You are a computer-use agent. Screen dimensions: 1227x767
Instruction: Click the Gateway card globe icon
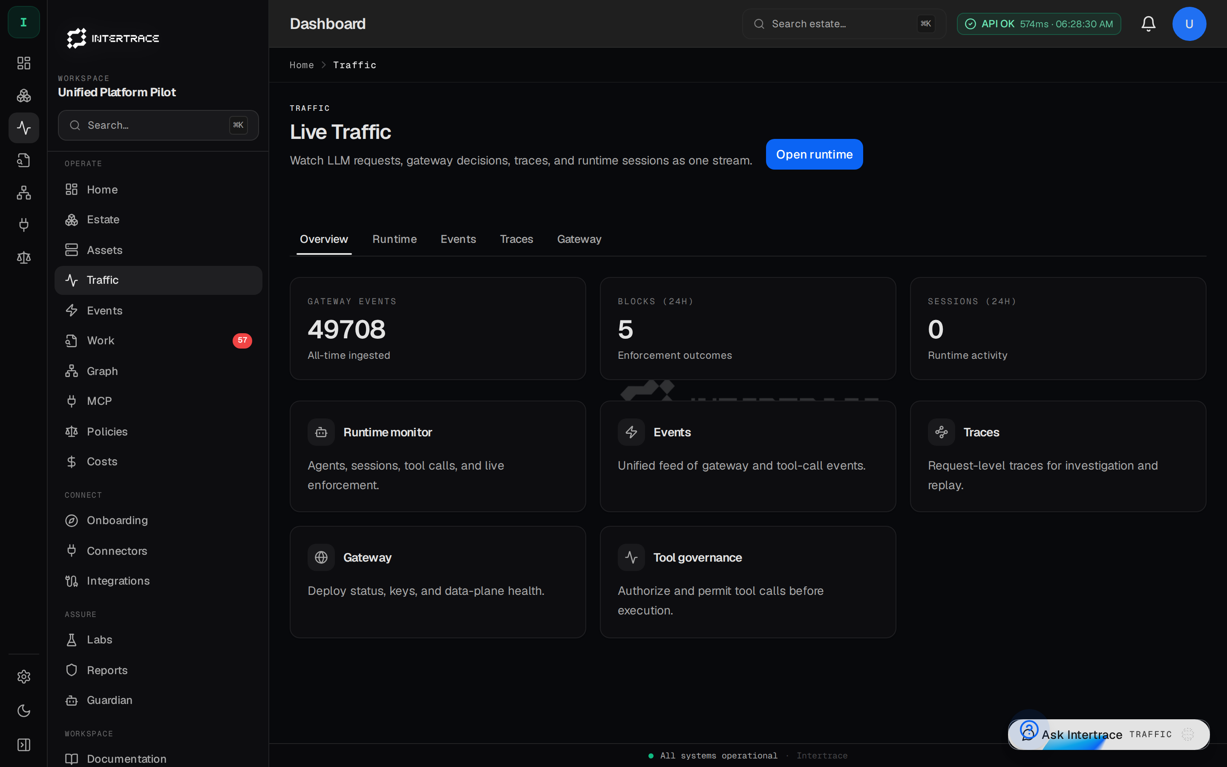(321, 557)
